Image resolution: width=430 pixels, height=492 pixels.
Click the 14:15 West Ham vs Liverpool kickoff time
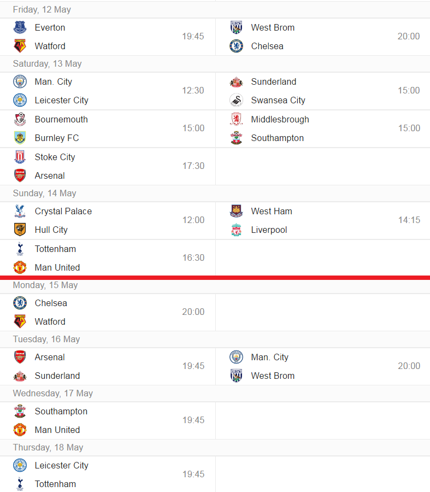click(409, 220)
